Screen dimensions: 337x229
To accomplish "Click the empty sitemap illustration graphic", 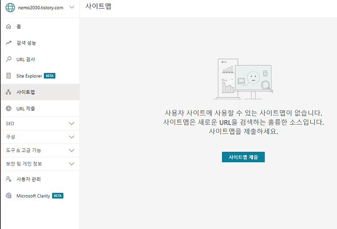I will pyautogui.click(x=243, y=79).
